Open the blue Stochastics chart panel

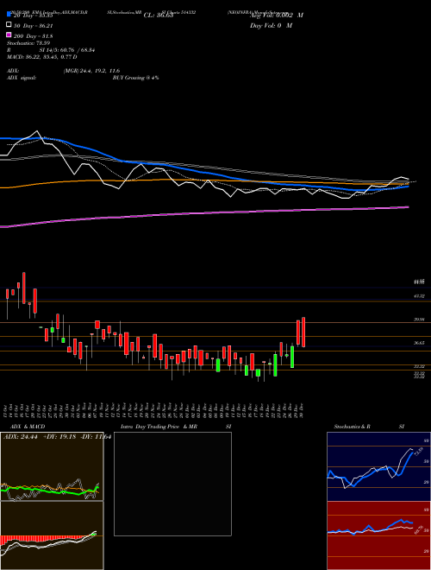point(378,466)
